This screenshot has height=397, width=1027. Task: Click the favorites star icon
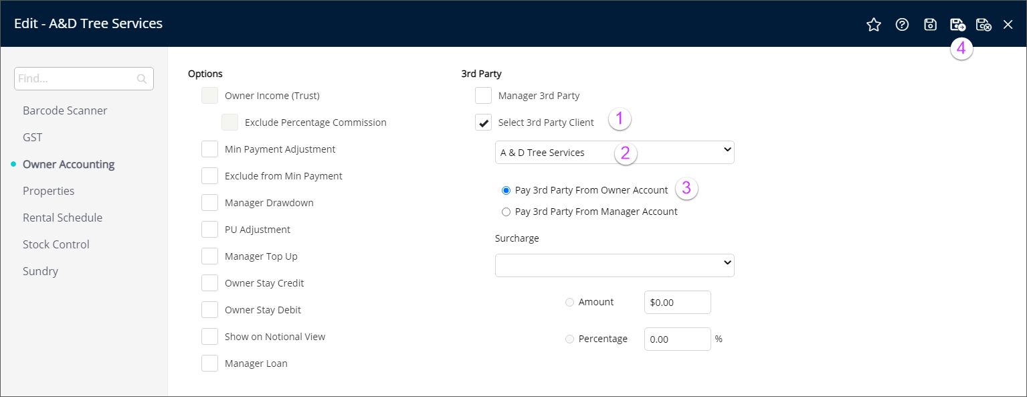[874, 25]
